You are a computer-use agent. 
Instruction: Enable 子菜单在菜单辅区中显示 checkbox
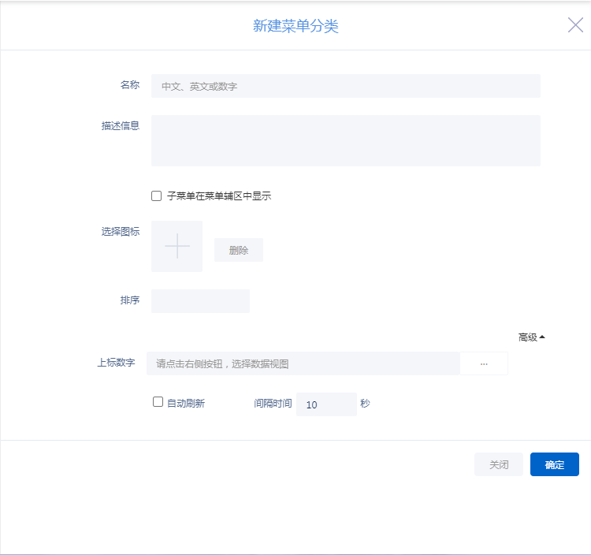click(x=157, y=196)
